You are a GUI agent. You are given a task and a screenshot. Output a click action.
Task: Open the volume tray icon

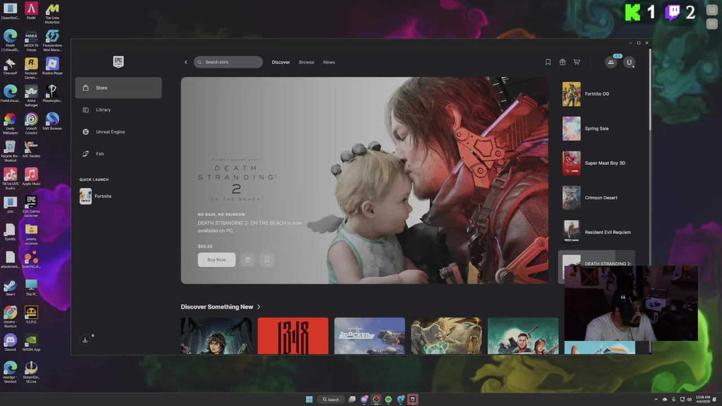click(x=689, y=399)
